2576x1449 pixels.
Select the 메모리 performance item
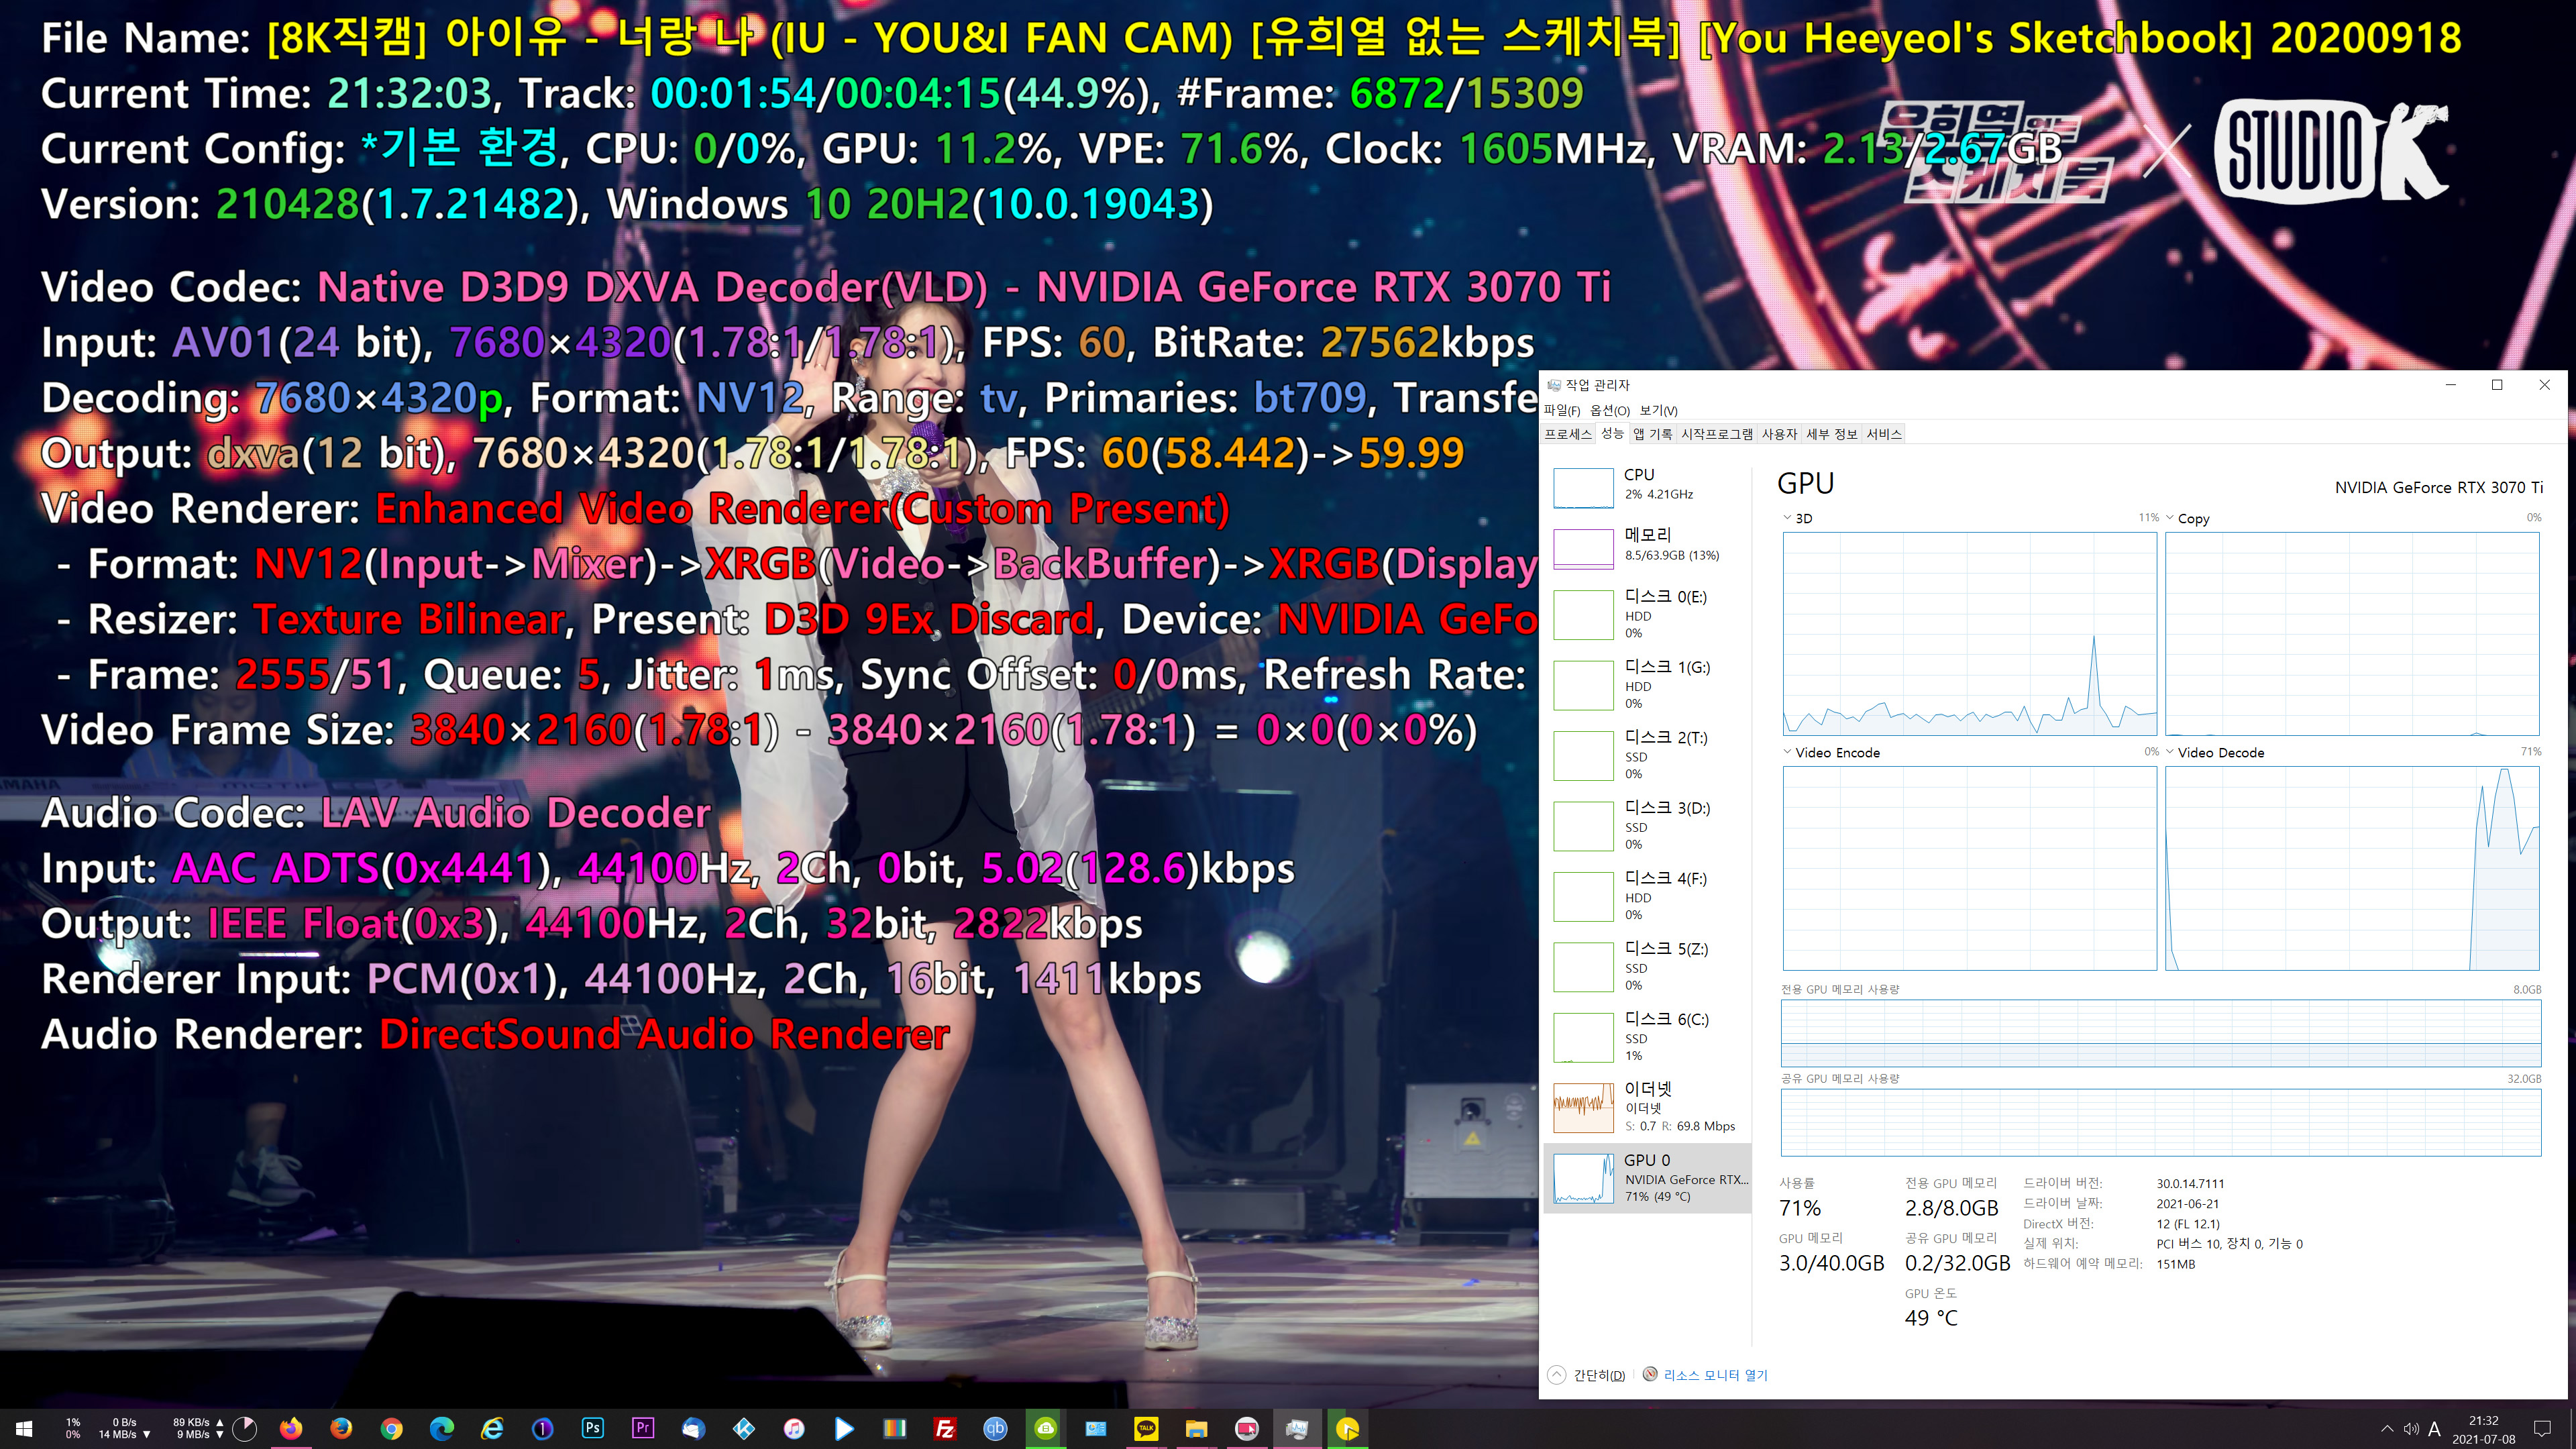click(1648, 545)
